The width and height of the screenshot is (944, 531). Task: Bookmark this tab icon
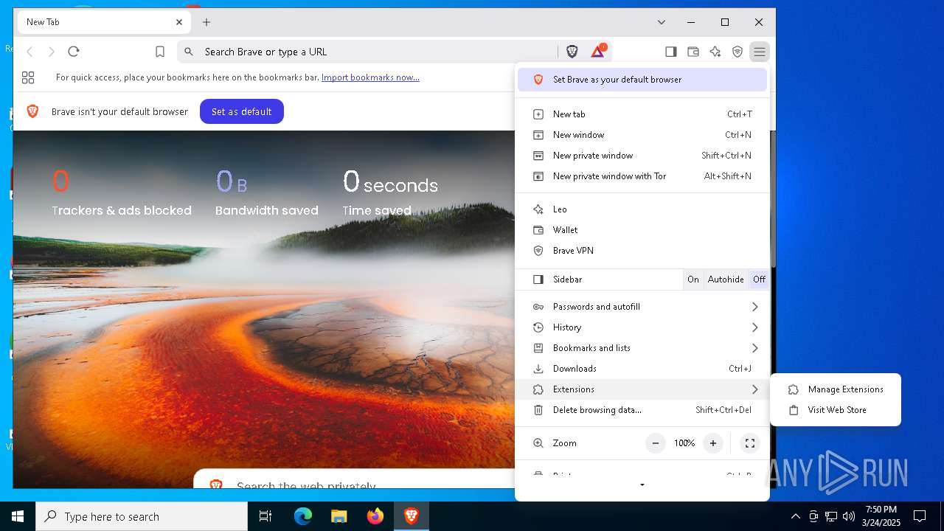pyautogui.click(x=160, y=52)
